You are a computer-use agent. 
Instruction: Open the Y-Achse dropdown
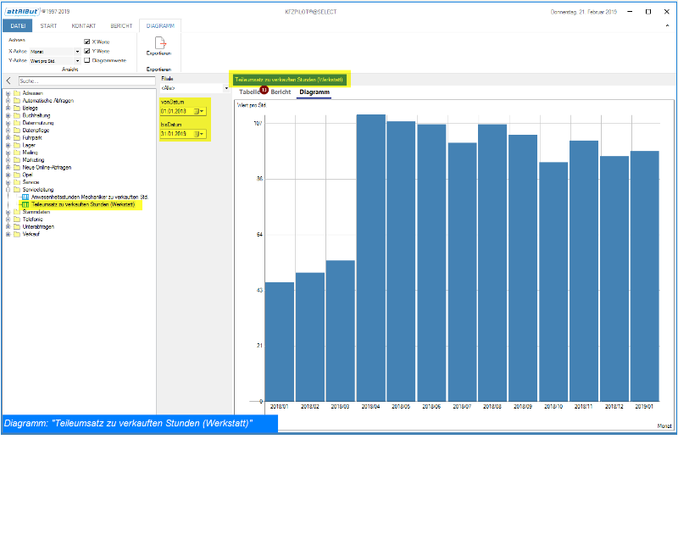pos(77,61)
